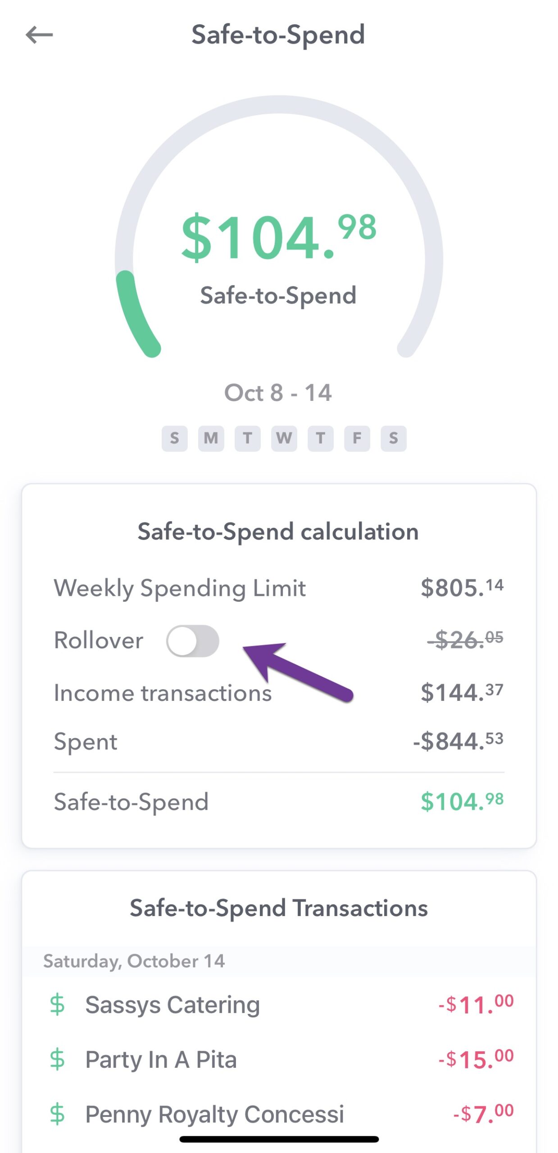Select the Monday "M" day icon
This screenshot has width=558, height=1153.
pyautogui.click(x=212, y=437)
